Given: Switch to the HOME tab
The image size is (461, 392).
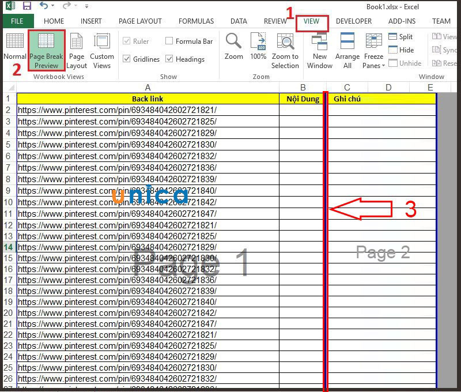Looking at the screenshot, I should 54,21.
